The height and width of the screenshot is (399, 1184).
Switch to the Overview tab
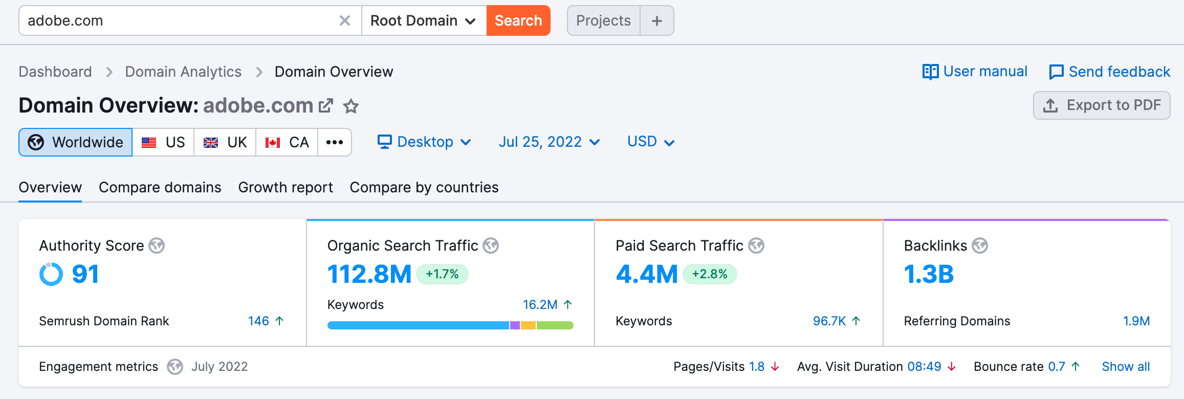(50, 187)
